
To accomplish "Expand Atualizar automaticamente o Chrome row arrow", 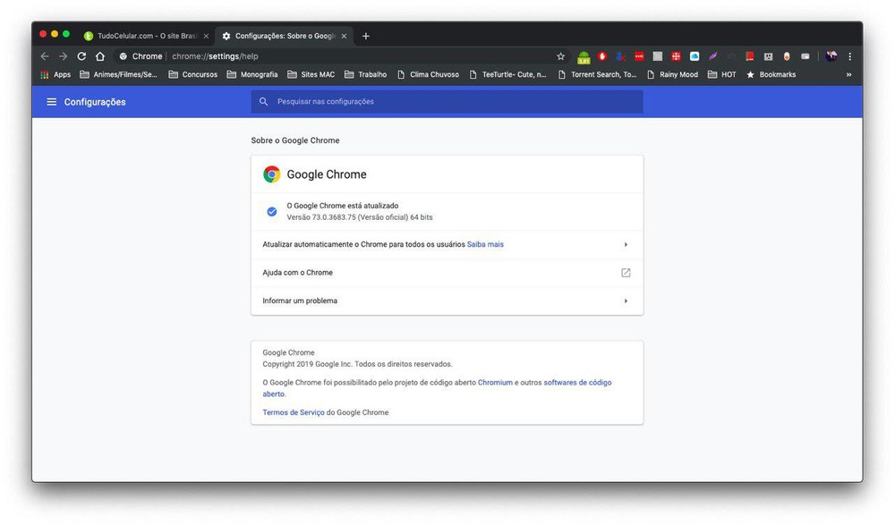I will pos(626,244).
